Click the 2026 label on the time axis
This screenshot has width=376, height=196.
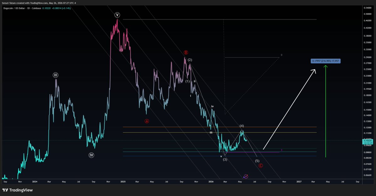point(211,182)
